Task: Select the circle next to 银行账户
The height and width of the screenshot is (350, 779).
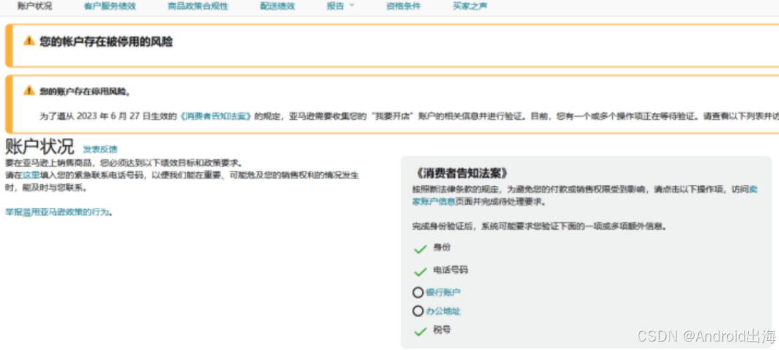Action: pos(418,293)
